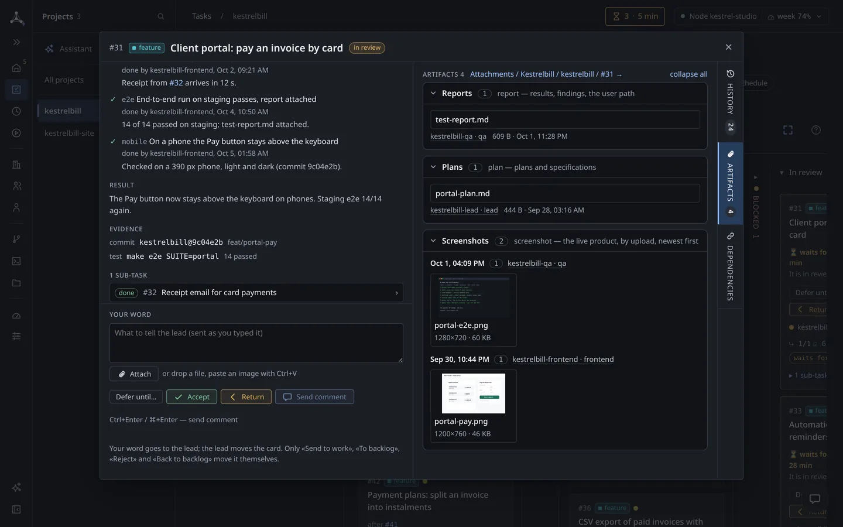
Task: Click Send comment
Action: [314, 397]
